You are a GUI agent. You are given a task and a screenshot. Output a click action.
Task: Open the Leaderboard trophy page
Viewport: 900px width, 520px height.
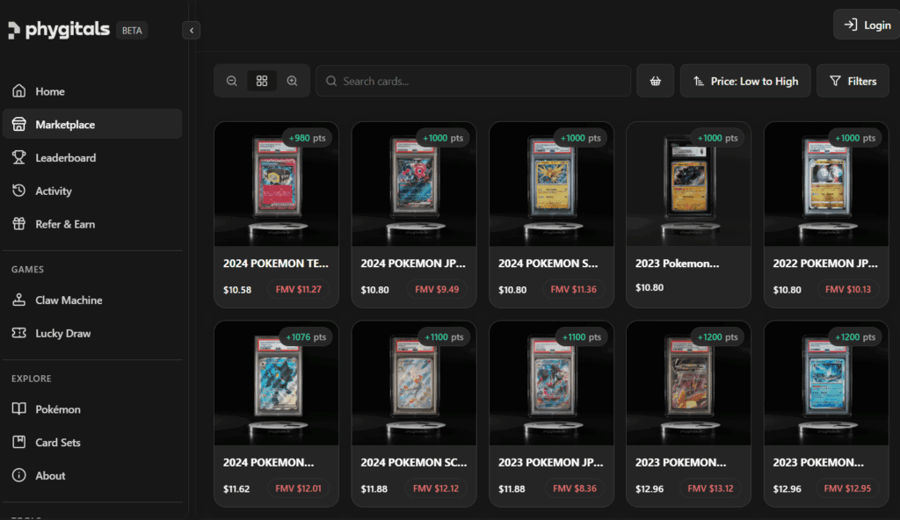tap(65, 158)
